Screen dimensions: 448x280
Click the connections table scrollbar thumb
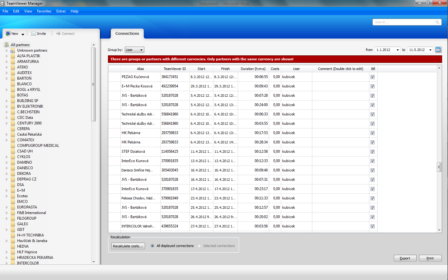tap(439, 167)
